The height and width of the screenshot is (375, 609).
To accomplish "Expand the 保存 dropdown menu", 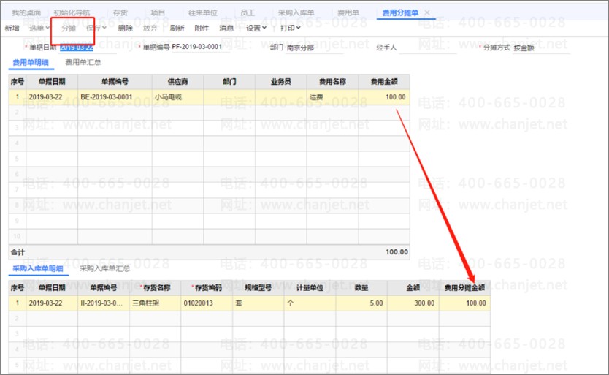I will pyautogui.click(x=96, y=29).
